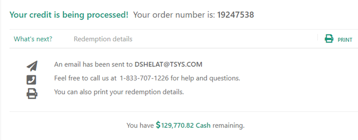Click the word 'remaining.' after Cash

point(228,125)
